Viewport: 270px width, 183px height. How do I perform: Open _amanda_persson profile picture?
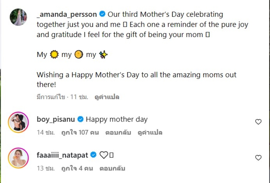(x=18, y=17)
